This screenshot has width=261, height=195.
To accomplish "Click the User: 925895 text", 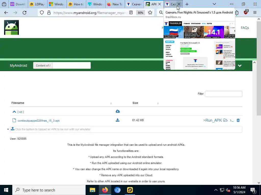I will [18, 139].
